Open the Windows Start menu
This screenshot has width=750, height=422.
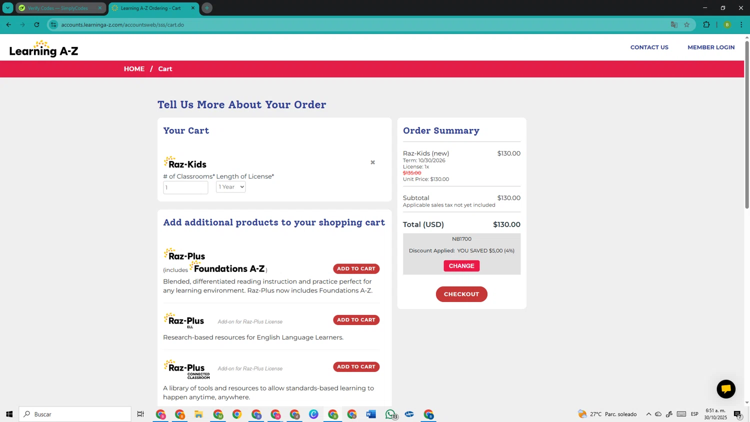tap(9, 414)
